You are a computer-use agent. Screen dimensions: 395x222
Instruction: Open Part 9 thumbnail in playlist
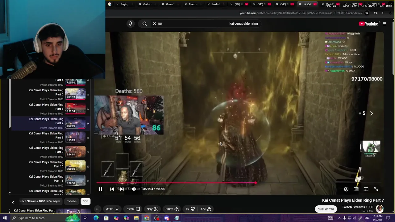click(x=75, y=152)
